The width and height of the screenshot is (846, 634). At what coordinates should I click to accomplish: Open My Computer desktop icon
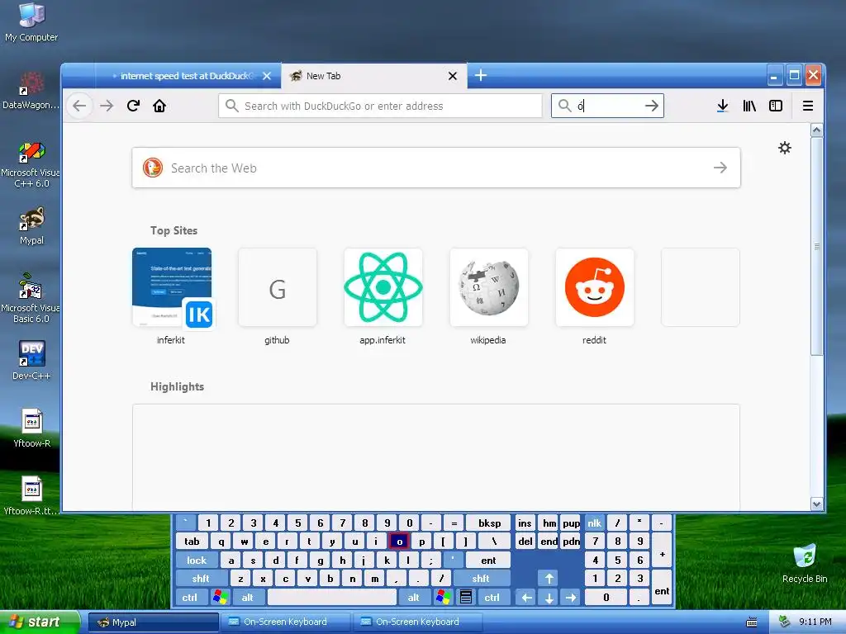point(31,21)
